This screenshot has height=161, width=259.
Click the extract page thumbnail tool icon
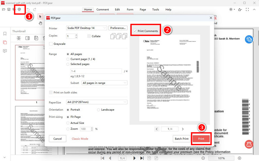36,38
